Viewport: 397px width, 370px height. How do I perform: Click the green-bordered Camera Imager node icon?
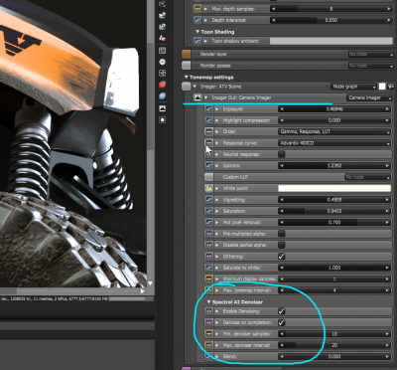[198, 97]
